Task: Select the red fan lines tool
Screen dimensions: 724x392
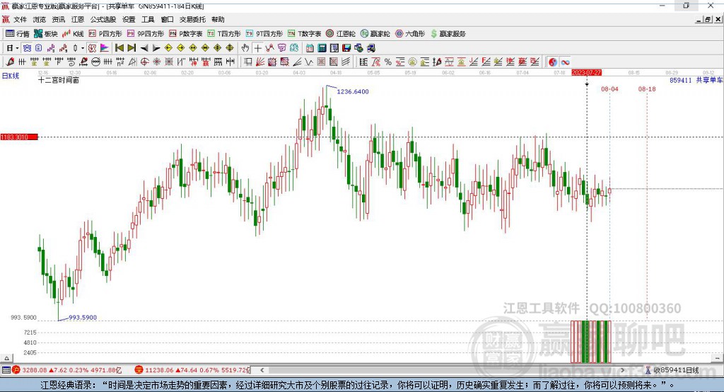Action: click(260, 62)
